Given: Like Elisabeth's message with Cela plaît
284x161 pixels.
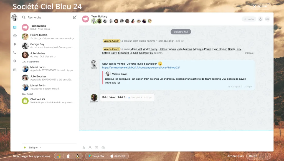Looking at the screenshot, I should tap(136, 97).
